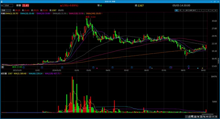Click the total volume 總:1367
Screen dimensions: 220x119
139,5
